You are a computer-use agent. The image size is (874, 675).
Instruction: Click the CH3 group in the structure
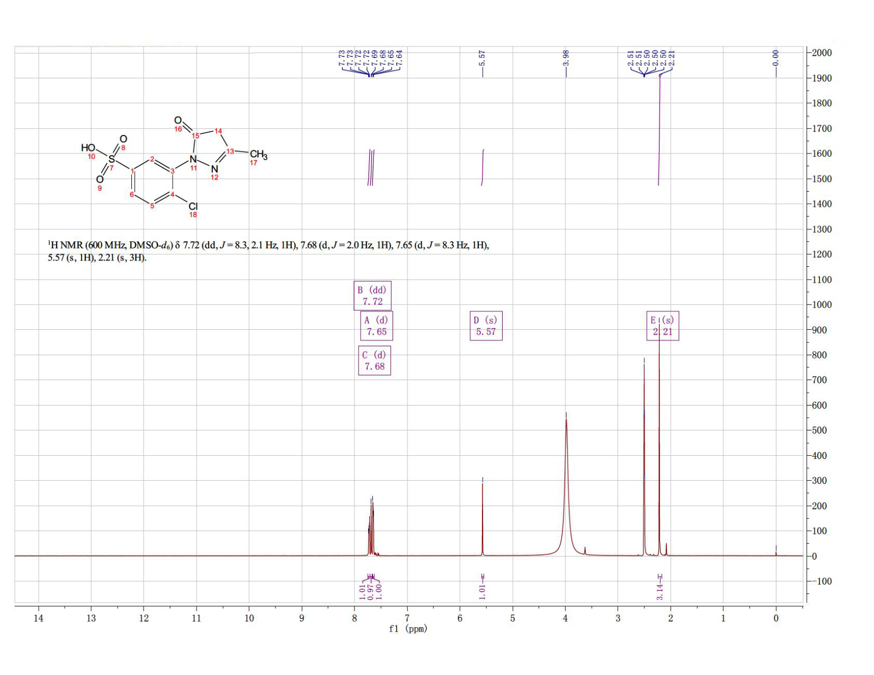pyautogui.click(x=258, y=155)
